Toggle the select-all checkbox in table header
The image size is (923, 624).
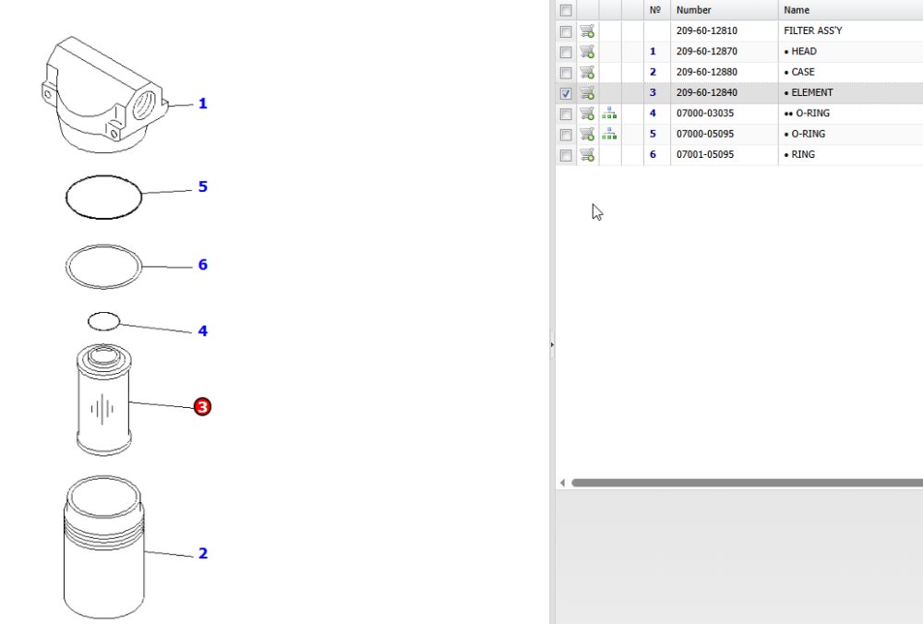pos(566,10)
